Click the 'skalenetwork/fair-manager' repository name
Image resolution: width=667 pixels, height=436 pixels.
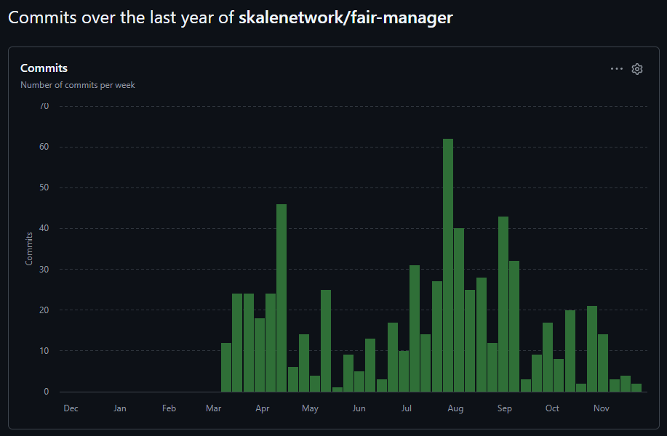tap(346, 18)
